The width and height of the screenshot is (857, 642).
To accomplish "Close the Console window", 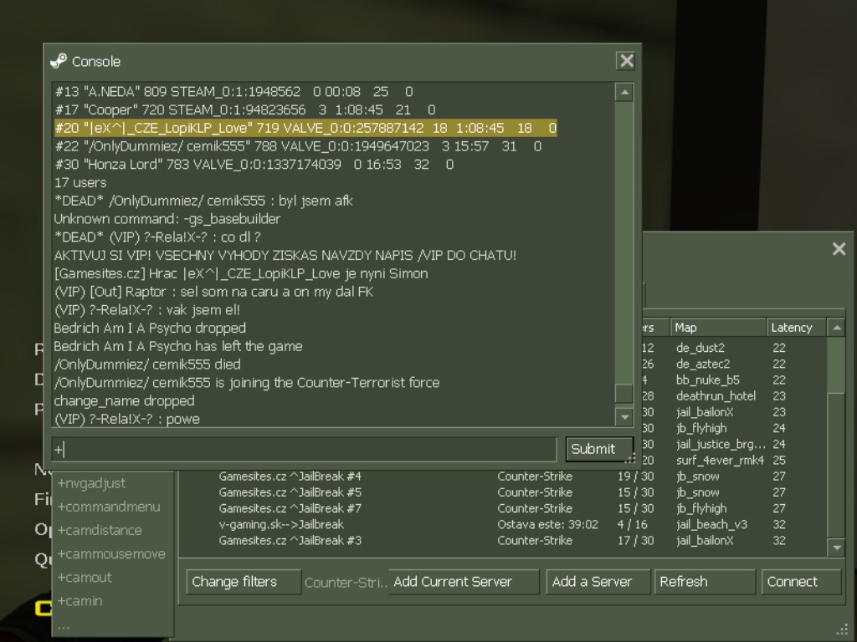I will (626, 60).
